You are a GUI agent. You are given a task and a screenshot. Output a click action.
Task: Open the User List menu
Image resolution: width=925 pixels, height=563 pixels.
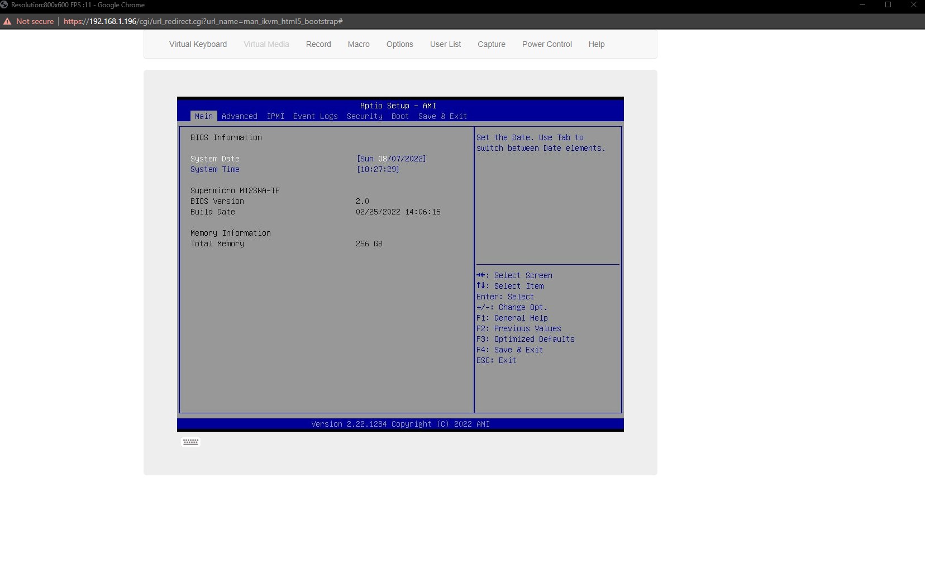tap(445, 44)
